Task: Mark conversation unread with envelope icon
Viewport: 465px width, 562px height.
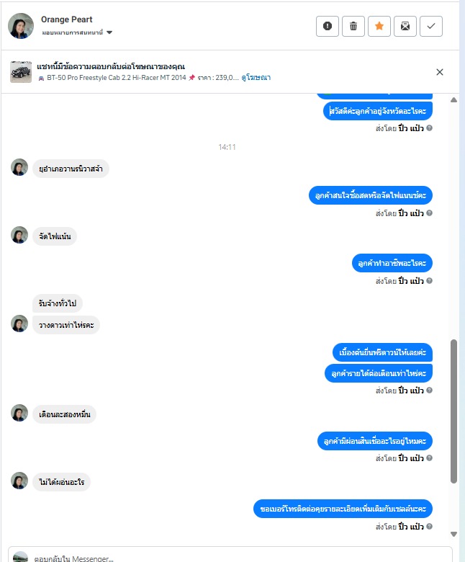Action: (405, 26)
